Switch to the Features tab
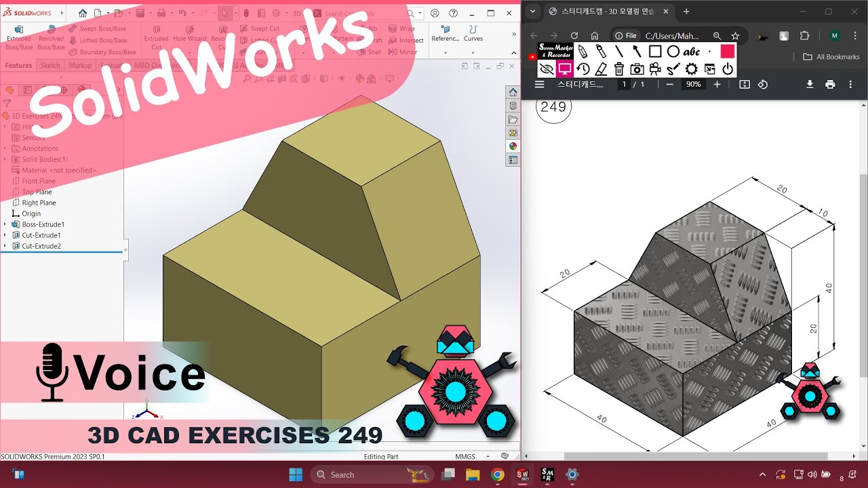Image resolution: width=868 pixels, height=488 pixels. click(x=18, y=66)
